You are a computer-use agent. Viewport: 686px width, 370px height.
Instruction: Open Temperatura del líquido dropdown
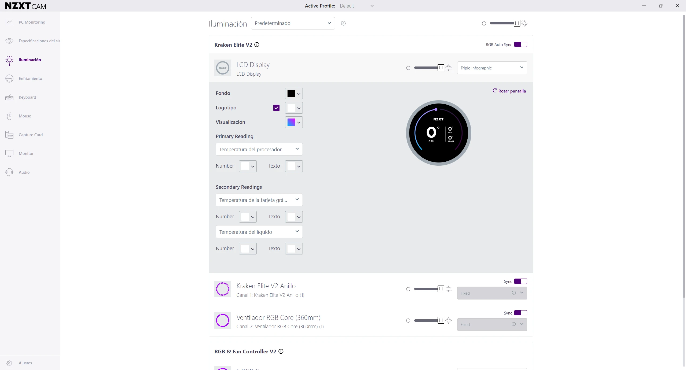coord(259,232)
